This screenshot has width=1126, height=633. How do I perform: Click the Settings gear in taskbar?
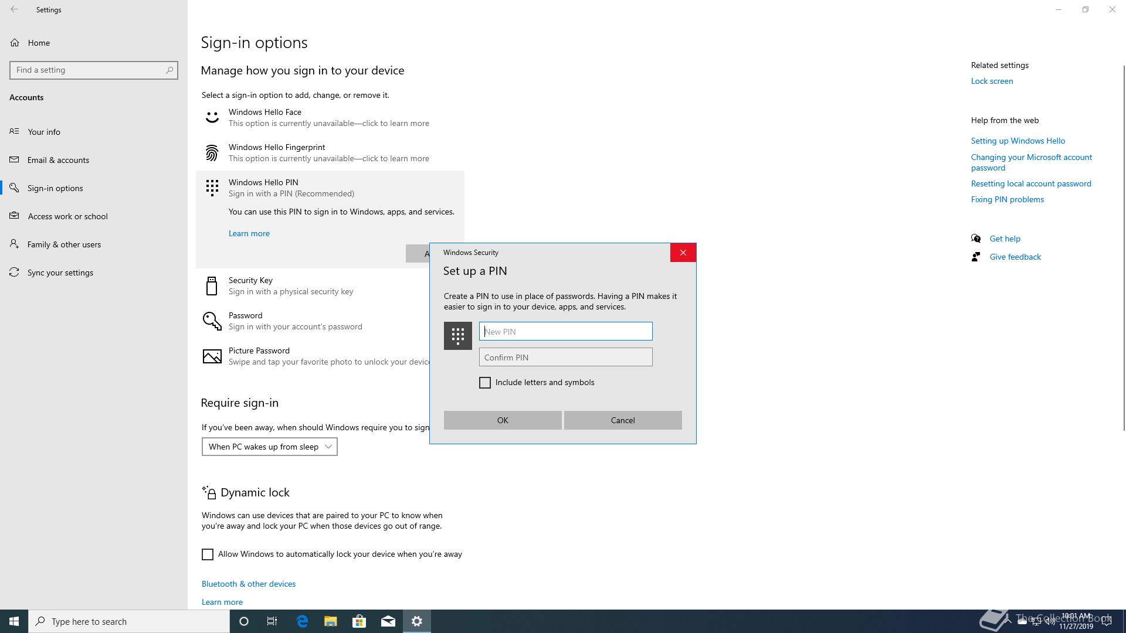pos(417,621)
